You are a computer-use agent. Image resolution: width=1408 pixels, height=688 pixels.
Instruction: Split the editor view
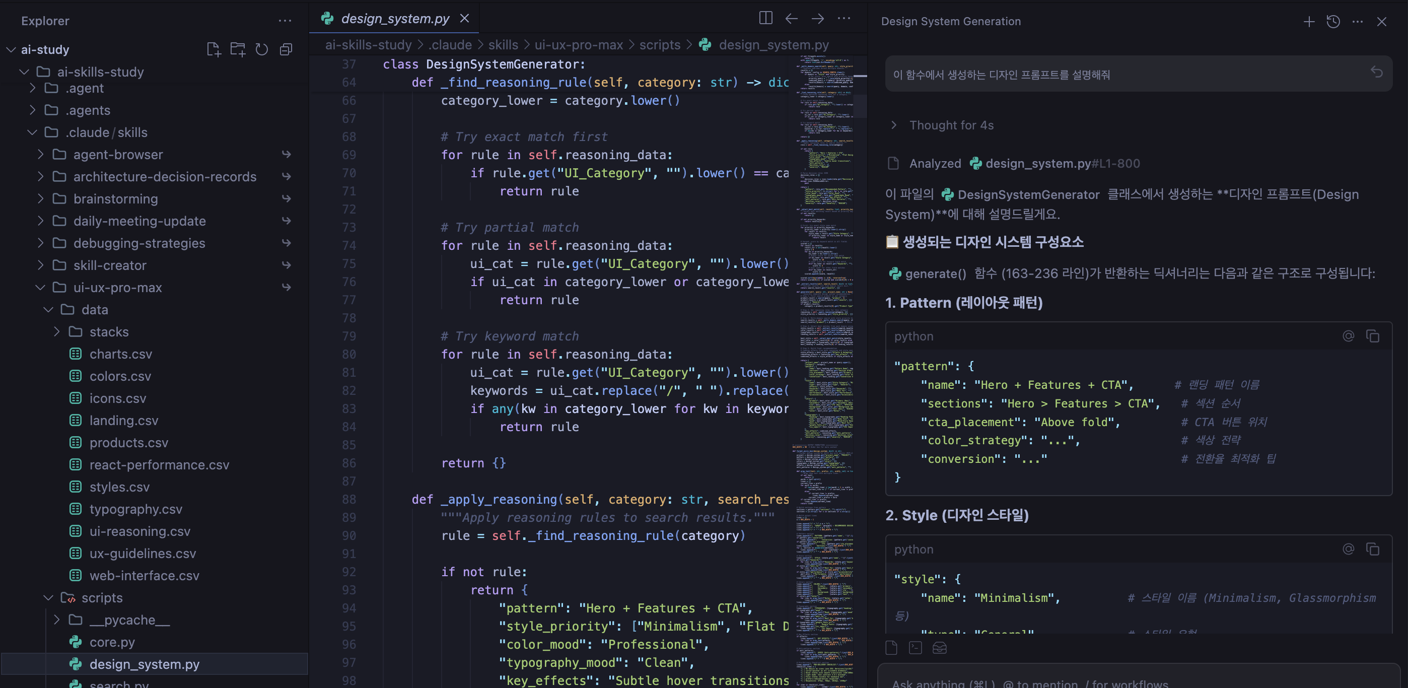(x=765, y=19)
